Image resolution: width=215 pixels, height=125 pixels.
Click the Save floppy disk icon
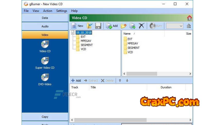point(98,26)
